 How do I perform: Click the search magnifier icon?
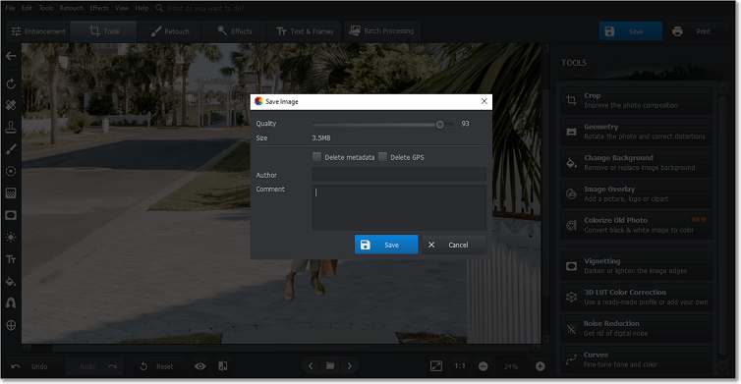pyautogui.click(x=159, y=8)
